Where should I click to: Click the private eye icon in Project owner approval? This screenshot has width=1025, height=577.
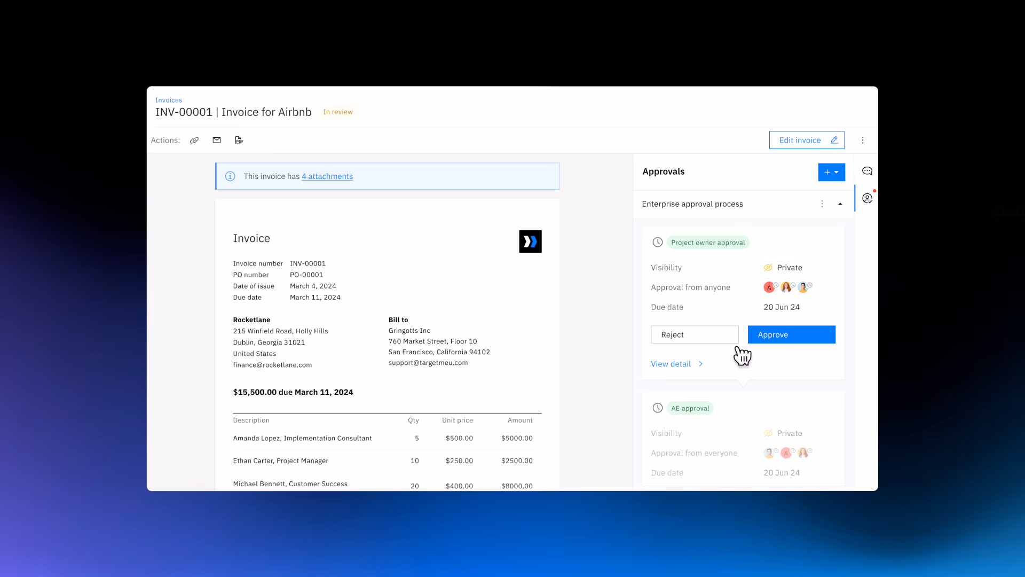[768, 268]
